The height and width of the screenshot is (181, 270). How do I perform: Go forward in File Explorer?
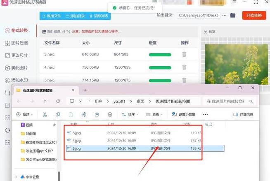pos(32,101)
